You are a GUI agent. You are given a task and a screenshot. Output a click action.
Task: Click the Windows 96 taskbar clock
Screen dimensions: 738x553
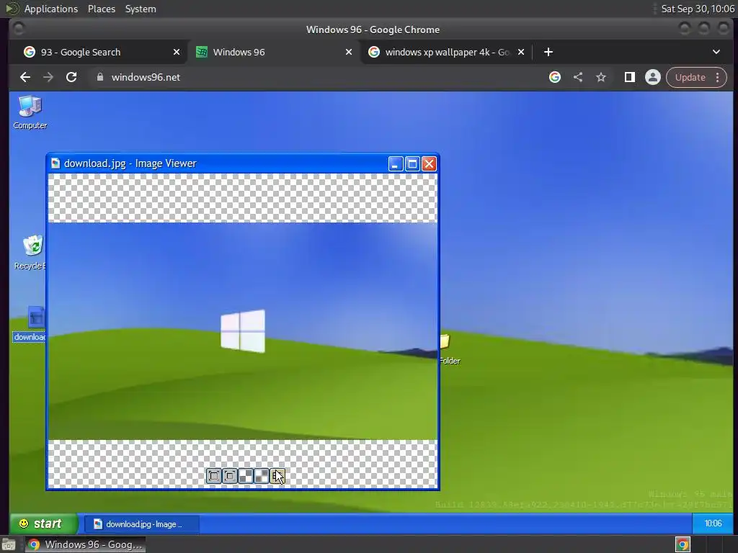pyautogui.click(x=713, y=523)
